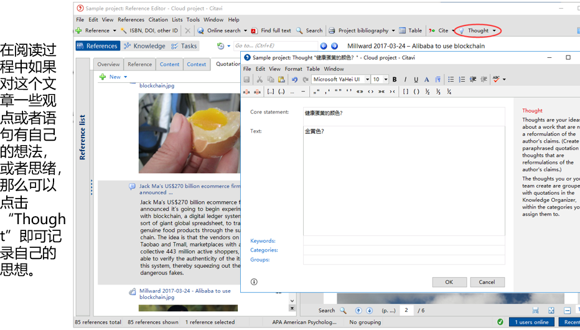Open the Table menu in Thought window
The height and width of the screenshot is (330, 580).
(x=313, y=69)
